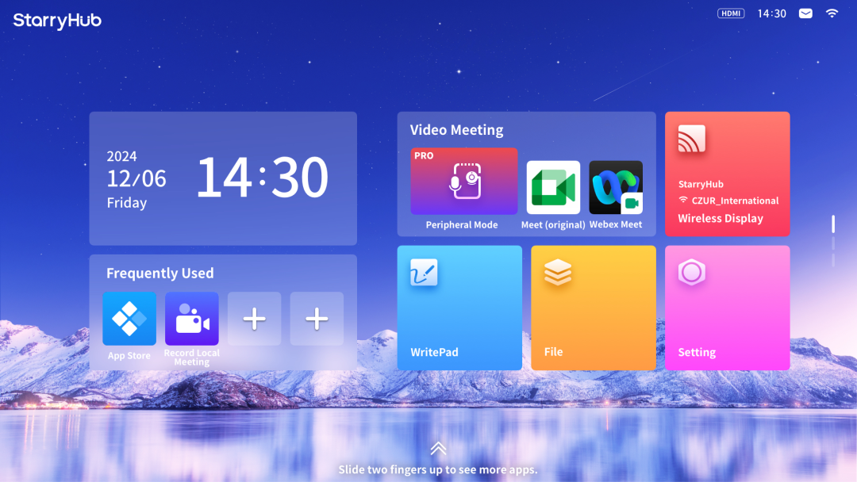The image size is (857, 482).
Task: Open Meet (original) app icon
Action: coord(553,187)
